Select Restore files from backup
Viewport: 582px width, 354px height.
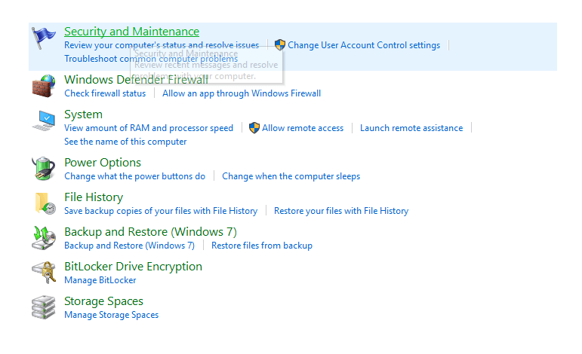(x=262, y=246)
